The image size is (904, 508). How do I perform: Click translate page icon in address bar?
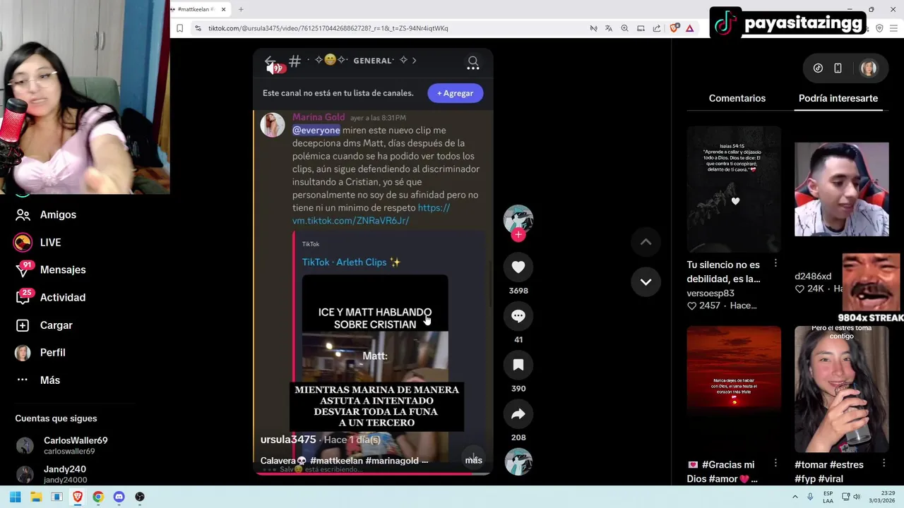pyautogui.click(x=609, y=28)
